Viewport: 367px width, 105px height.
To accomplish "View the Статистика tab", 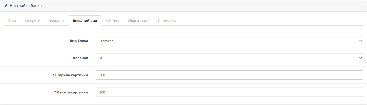I will click(x=167, y=21).
